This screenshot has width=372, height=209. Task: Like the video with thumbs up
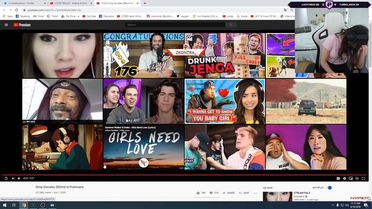pyautogui.click(x=201, y=193)
